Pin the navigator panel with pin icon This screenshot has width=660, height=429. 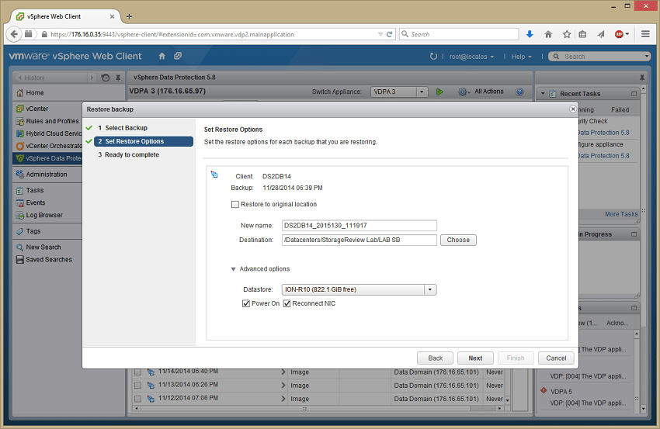click(118, 78)
